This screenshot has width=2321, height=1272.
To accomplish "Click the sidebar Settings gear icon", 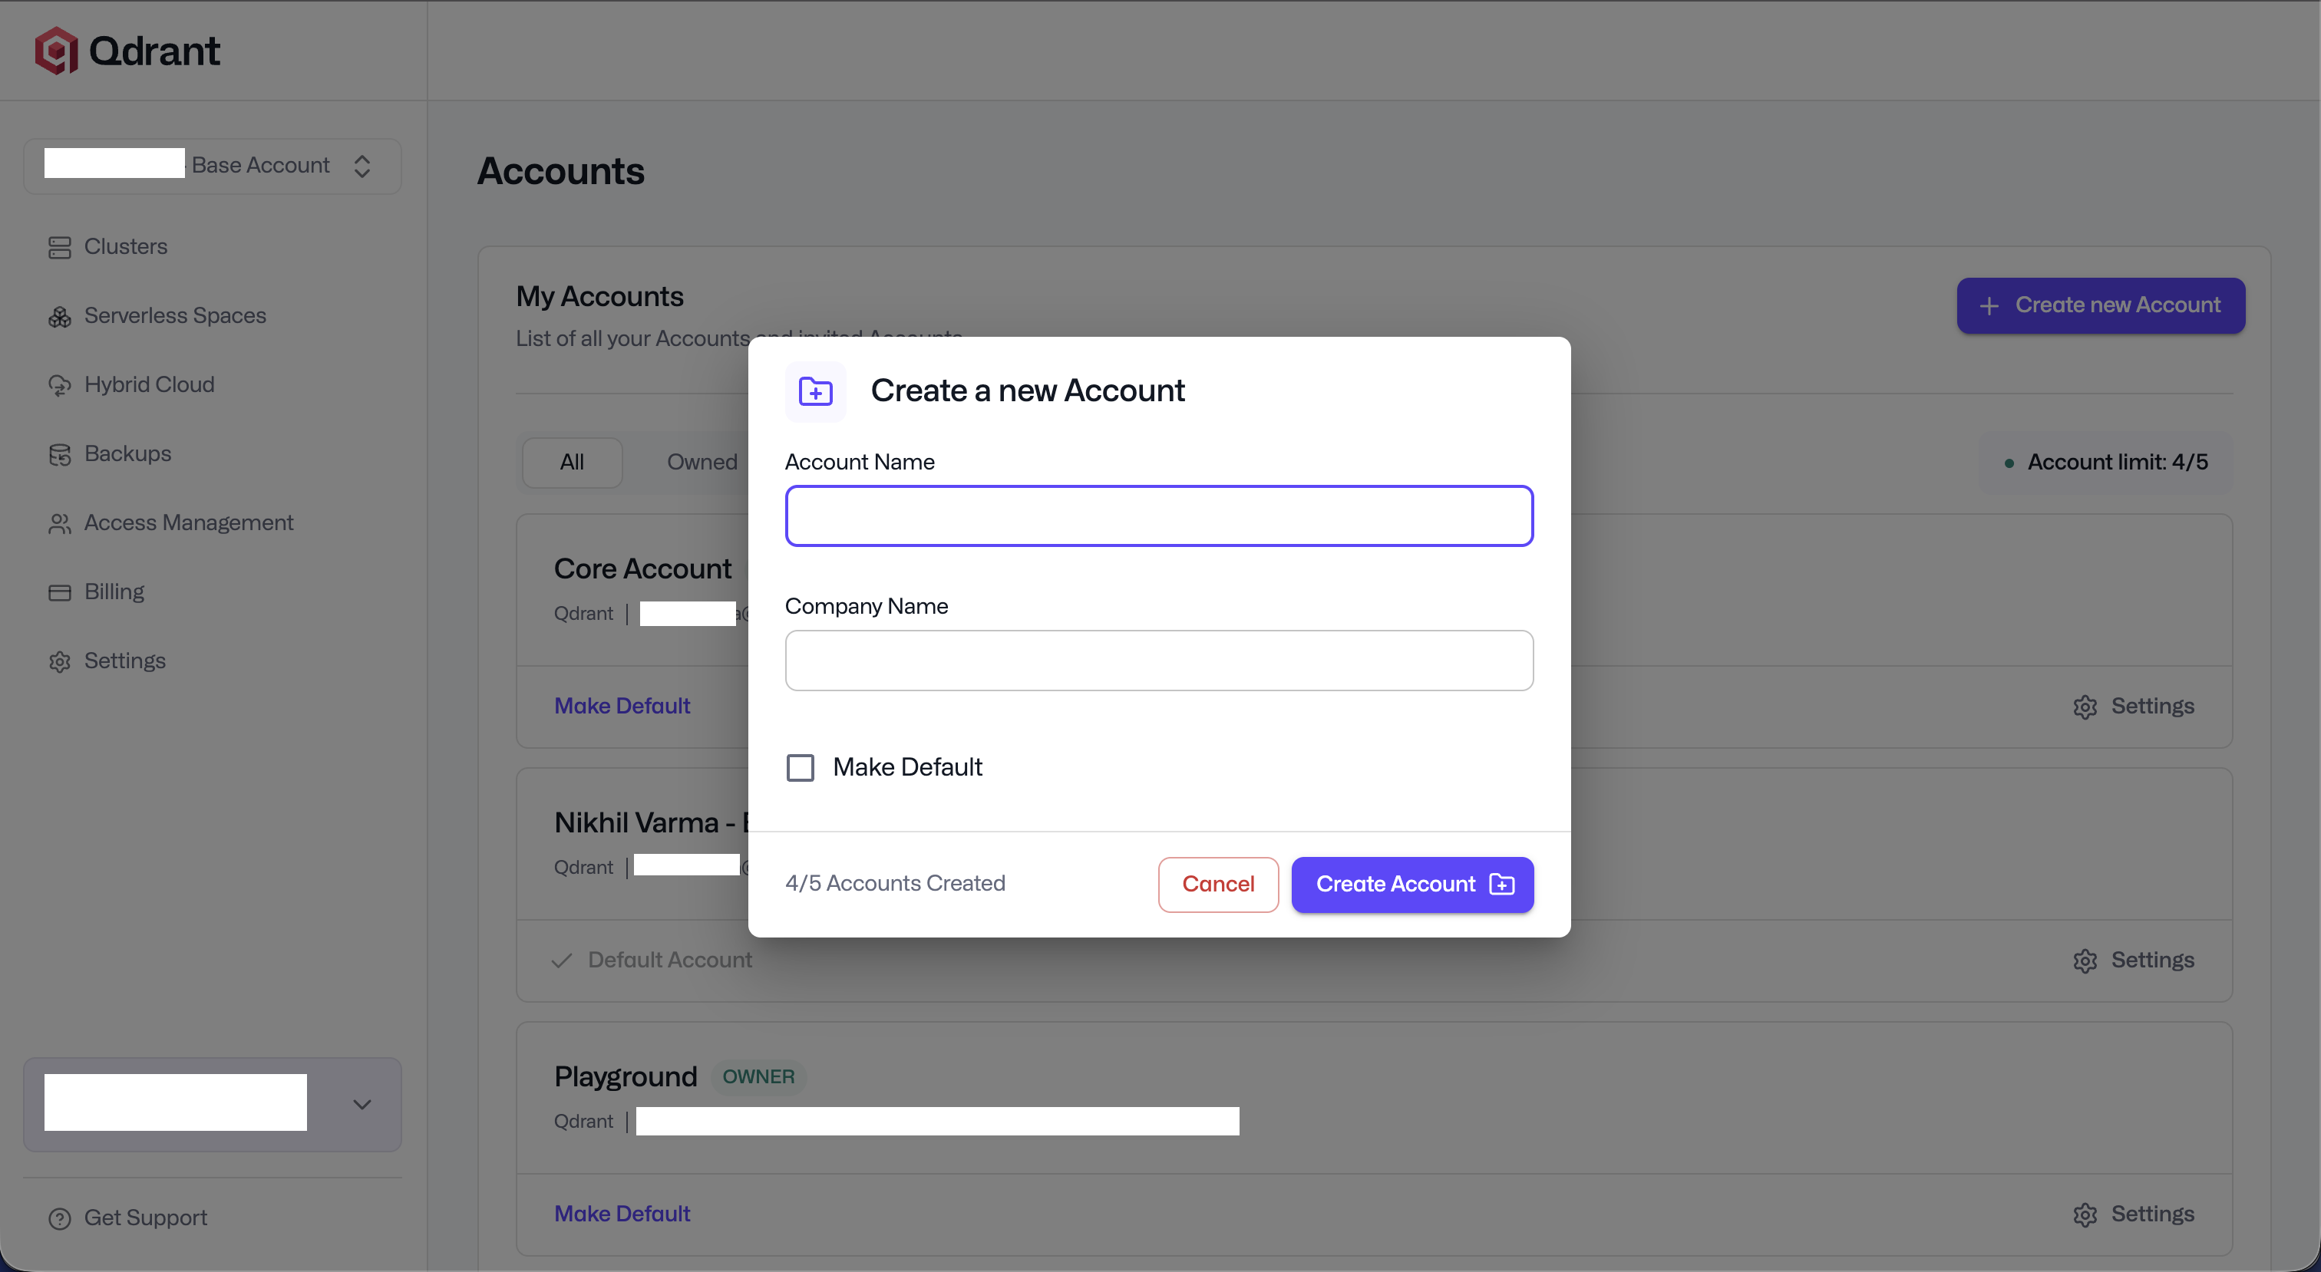I will click(x=59, y=662).
